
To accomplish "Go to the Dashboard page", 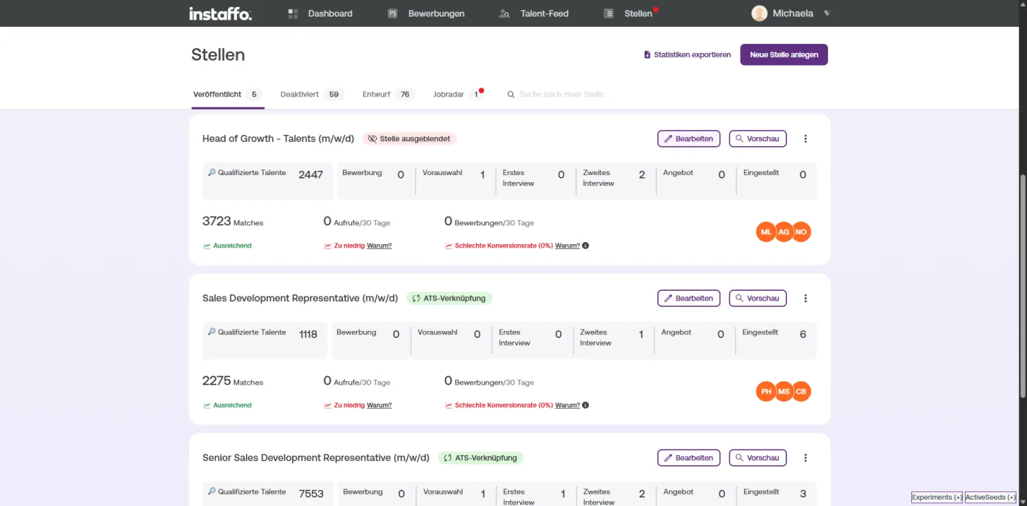I will coord(320,13).
